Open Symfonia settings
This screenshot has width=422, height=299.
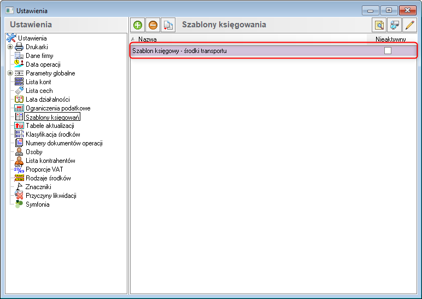pos(38,204)
